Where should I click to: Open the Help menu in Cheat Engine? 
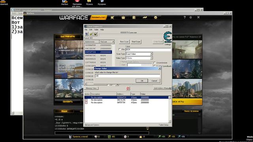pos(102,30)
